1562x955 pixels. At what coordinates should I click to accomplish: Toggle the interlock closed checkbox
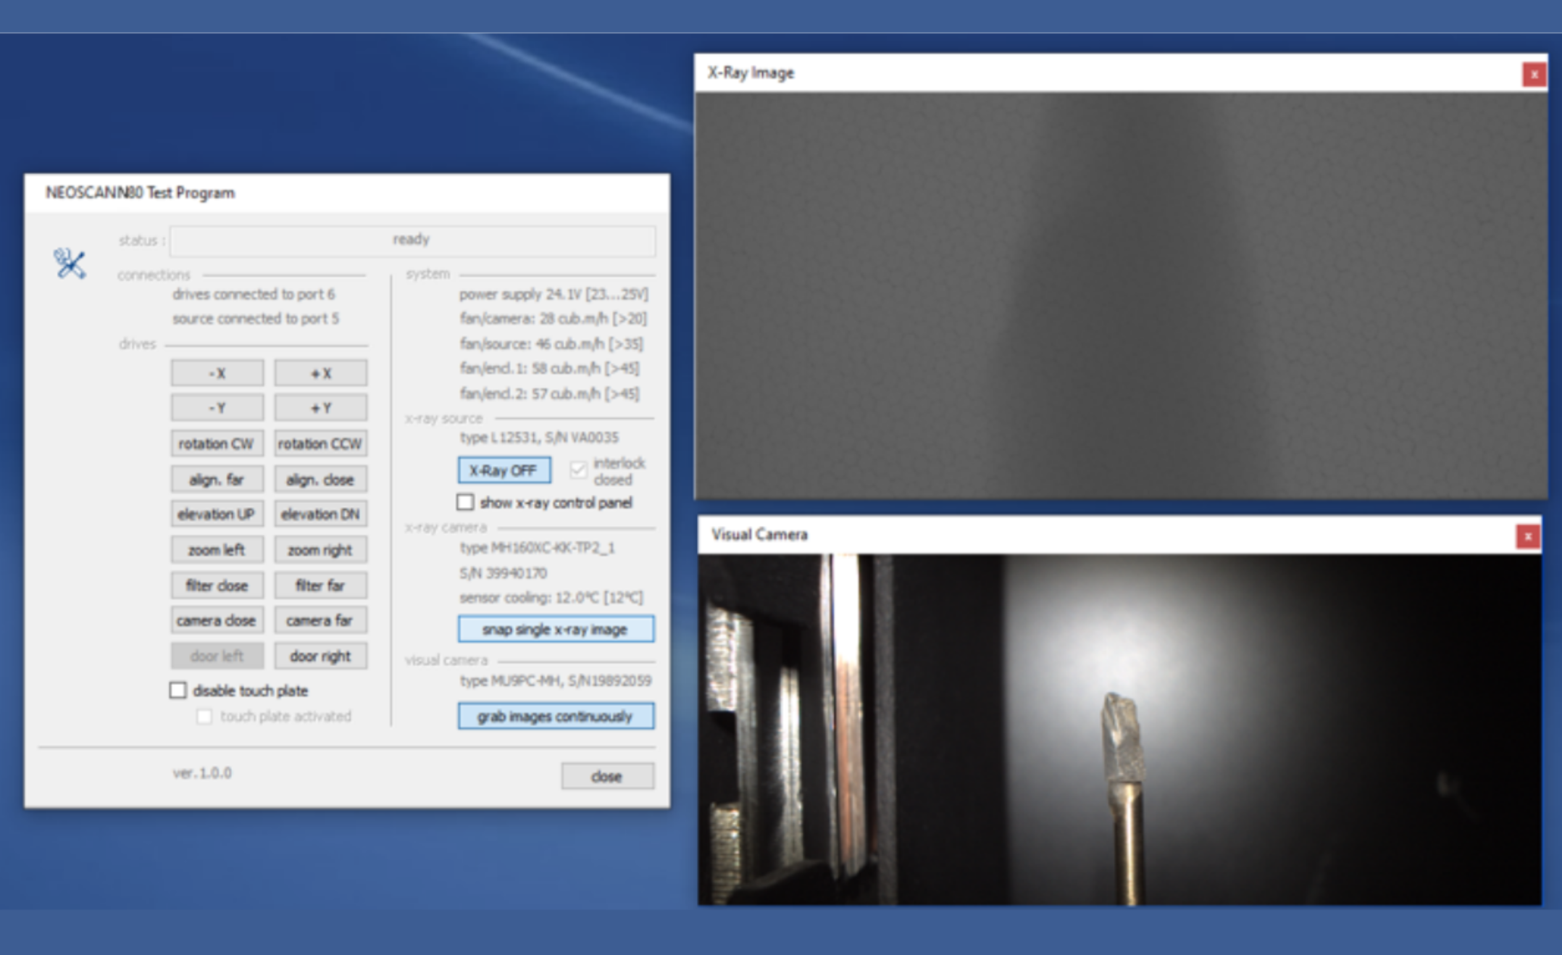[578, 470]
